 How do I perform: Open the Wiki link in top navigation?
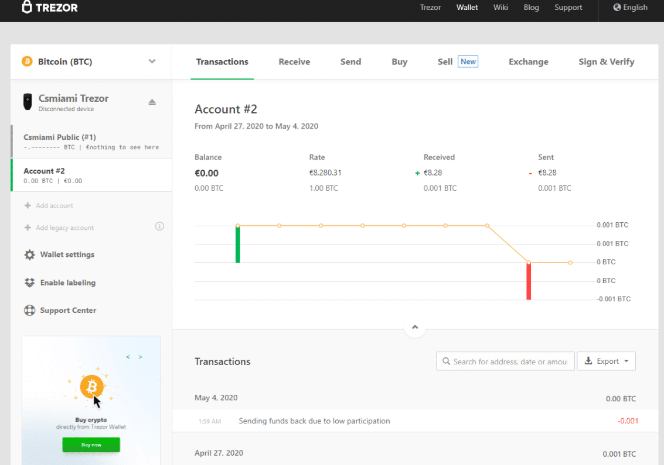500,8
